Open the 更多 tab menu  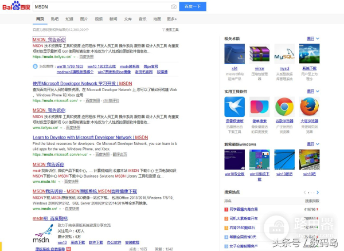(x=171, y=19)
